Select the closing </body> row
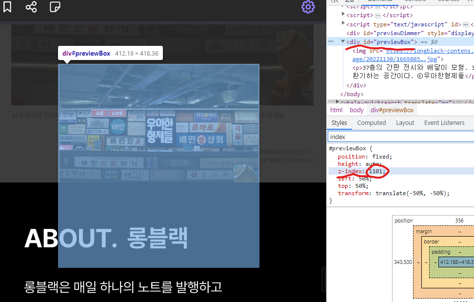 point(352,94)
